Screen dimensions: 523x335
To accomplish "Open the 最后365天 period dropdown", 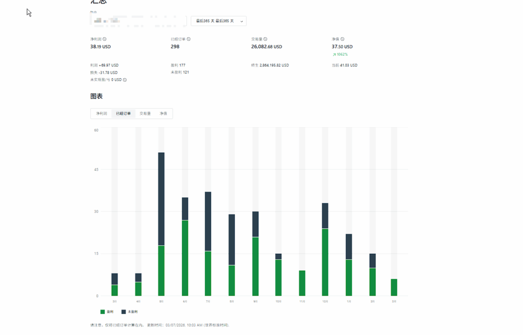I will [x=218, y=21].
